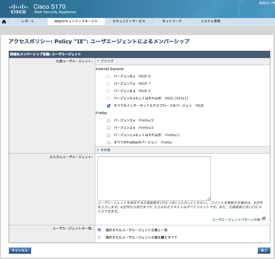Check Firefox バージョン3.x checkbox
275x259 pixels.
[x=108, y=120]
